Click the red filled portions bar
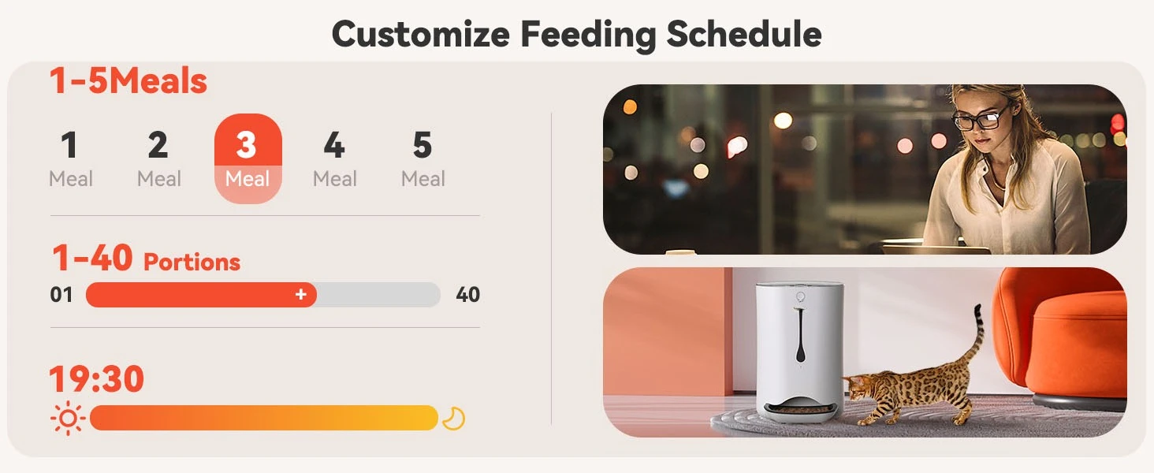Screen dimensions: 1154x473 [x=201, y=295]
